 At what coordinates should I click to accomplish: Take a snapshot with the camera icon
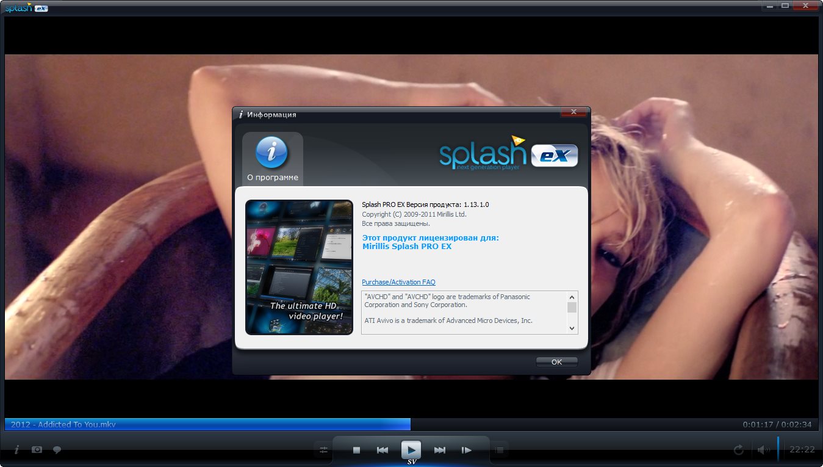click(x=37, y=450)
